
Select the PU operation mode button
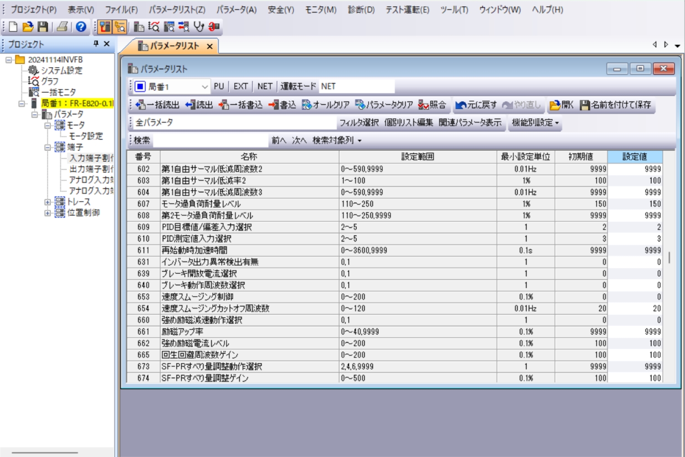(x=219, y=86)
